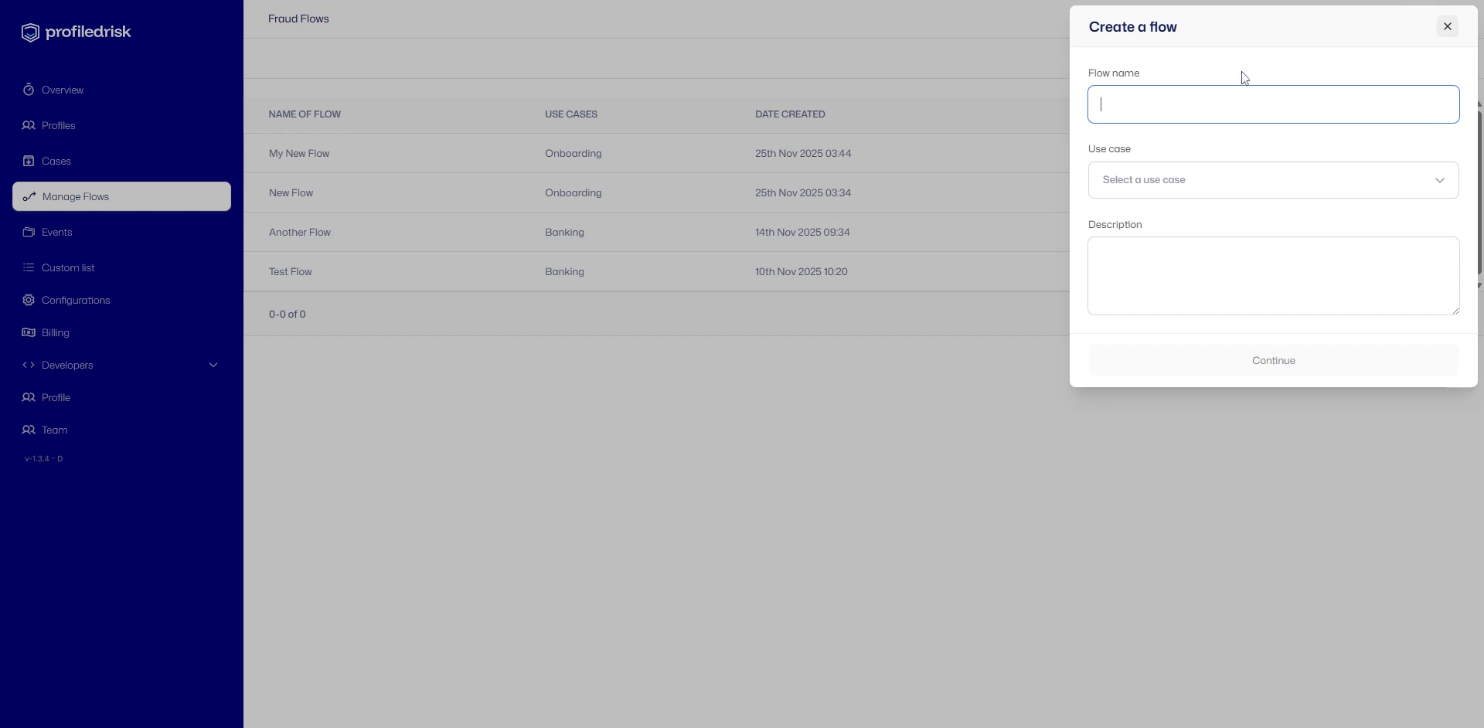Click inside the Flow name input field
This screenshot has height=728, width=1484.
click(1272, 104)
